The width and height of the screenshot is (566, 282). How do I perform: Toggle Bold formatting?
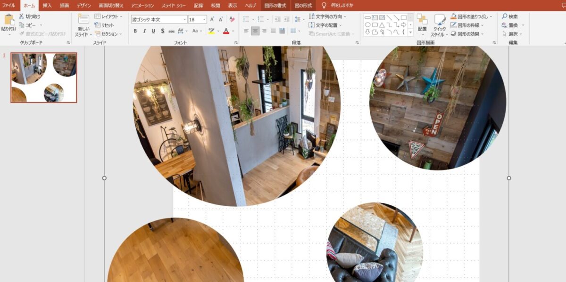coord(135,31)
